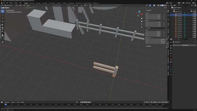197x111 pixels.
Task: Open the Object Mode dropdown
Action: click(x=9, y=6)
